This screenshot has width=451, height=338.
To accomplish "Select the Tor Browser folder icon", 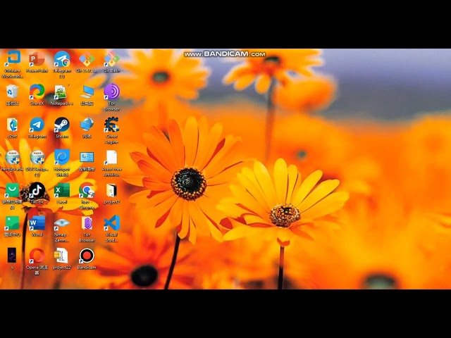I will (87, 229).
